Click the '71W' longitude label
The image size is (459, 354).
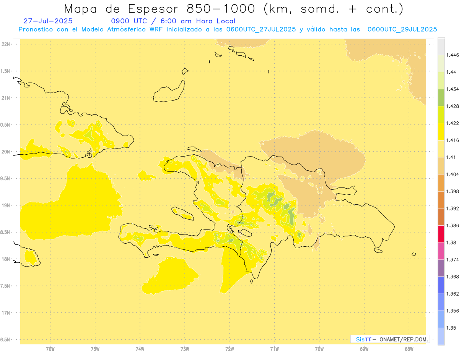tap(275, 349)
